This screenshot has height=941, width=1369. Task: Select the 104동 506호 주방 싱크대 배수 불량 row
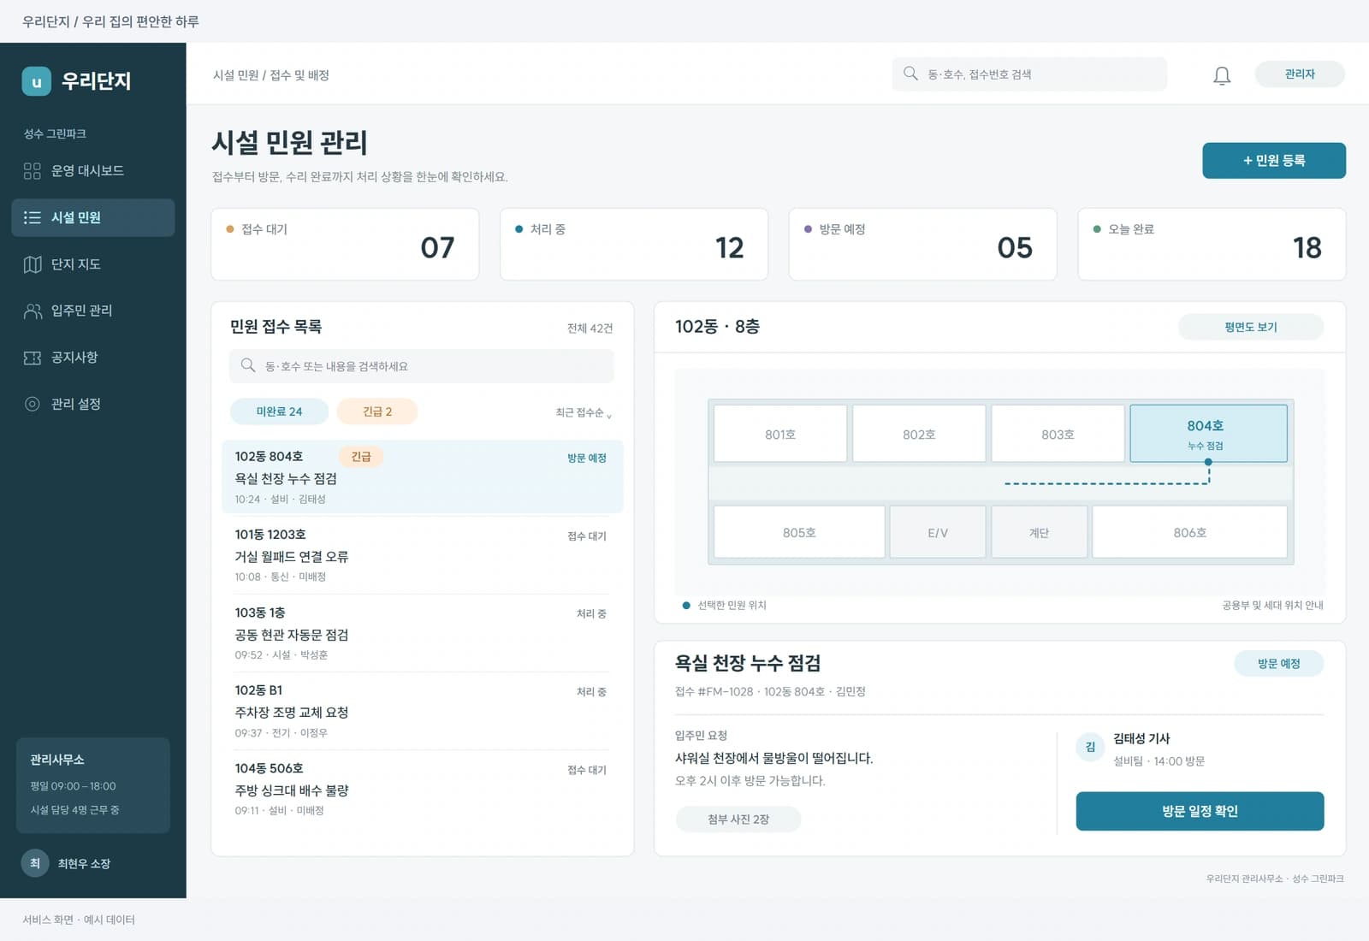pyautogui.click(x=422, y=789)
